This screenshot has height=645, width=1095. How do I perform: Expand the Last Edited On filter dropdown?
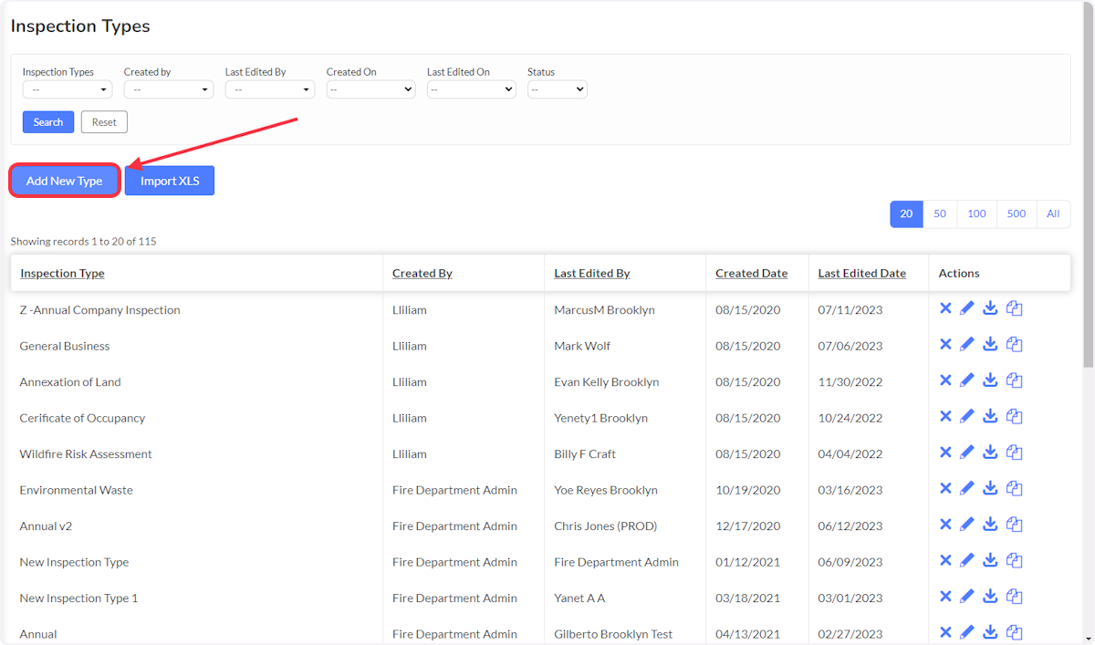[x=472, y=89]
